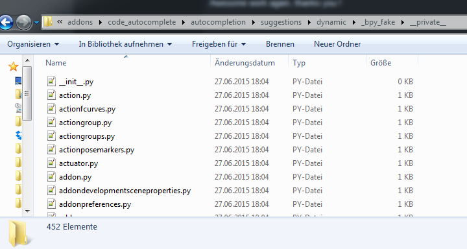Image resolution: width=467 pixels, height=249 pixels.
Task: Navigate to _bpy_fake breadcrumb
Action: [378, 22]
